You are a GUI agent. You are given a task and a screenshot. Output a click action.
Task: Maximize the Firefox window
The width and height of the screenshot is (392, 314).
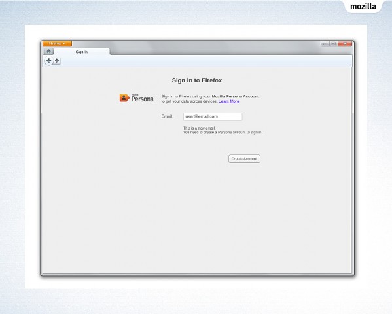[x=334, y=44]
